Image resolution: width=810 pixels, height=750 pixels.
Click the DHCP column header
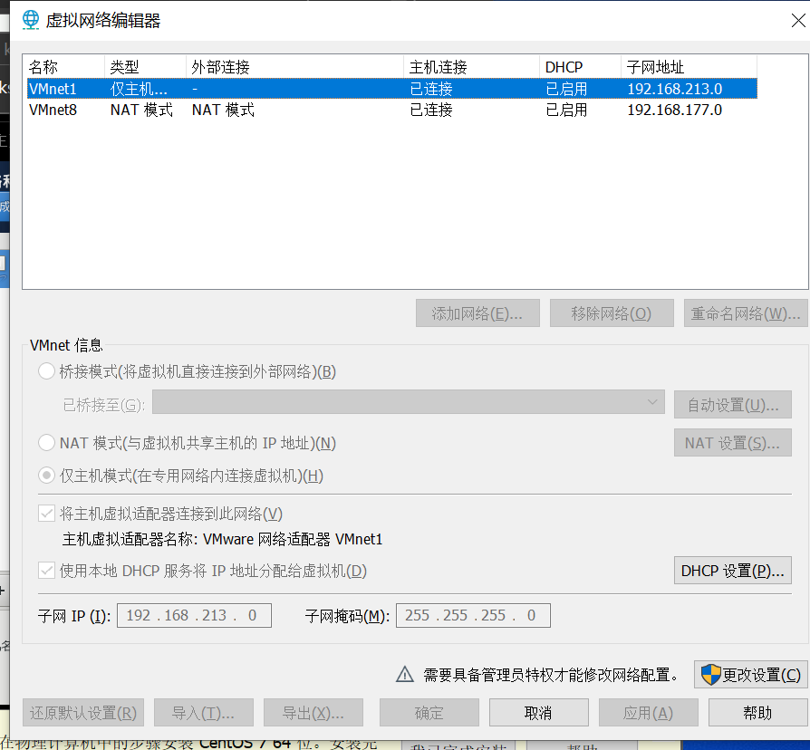(x=580, y=67)
